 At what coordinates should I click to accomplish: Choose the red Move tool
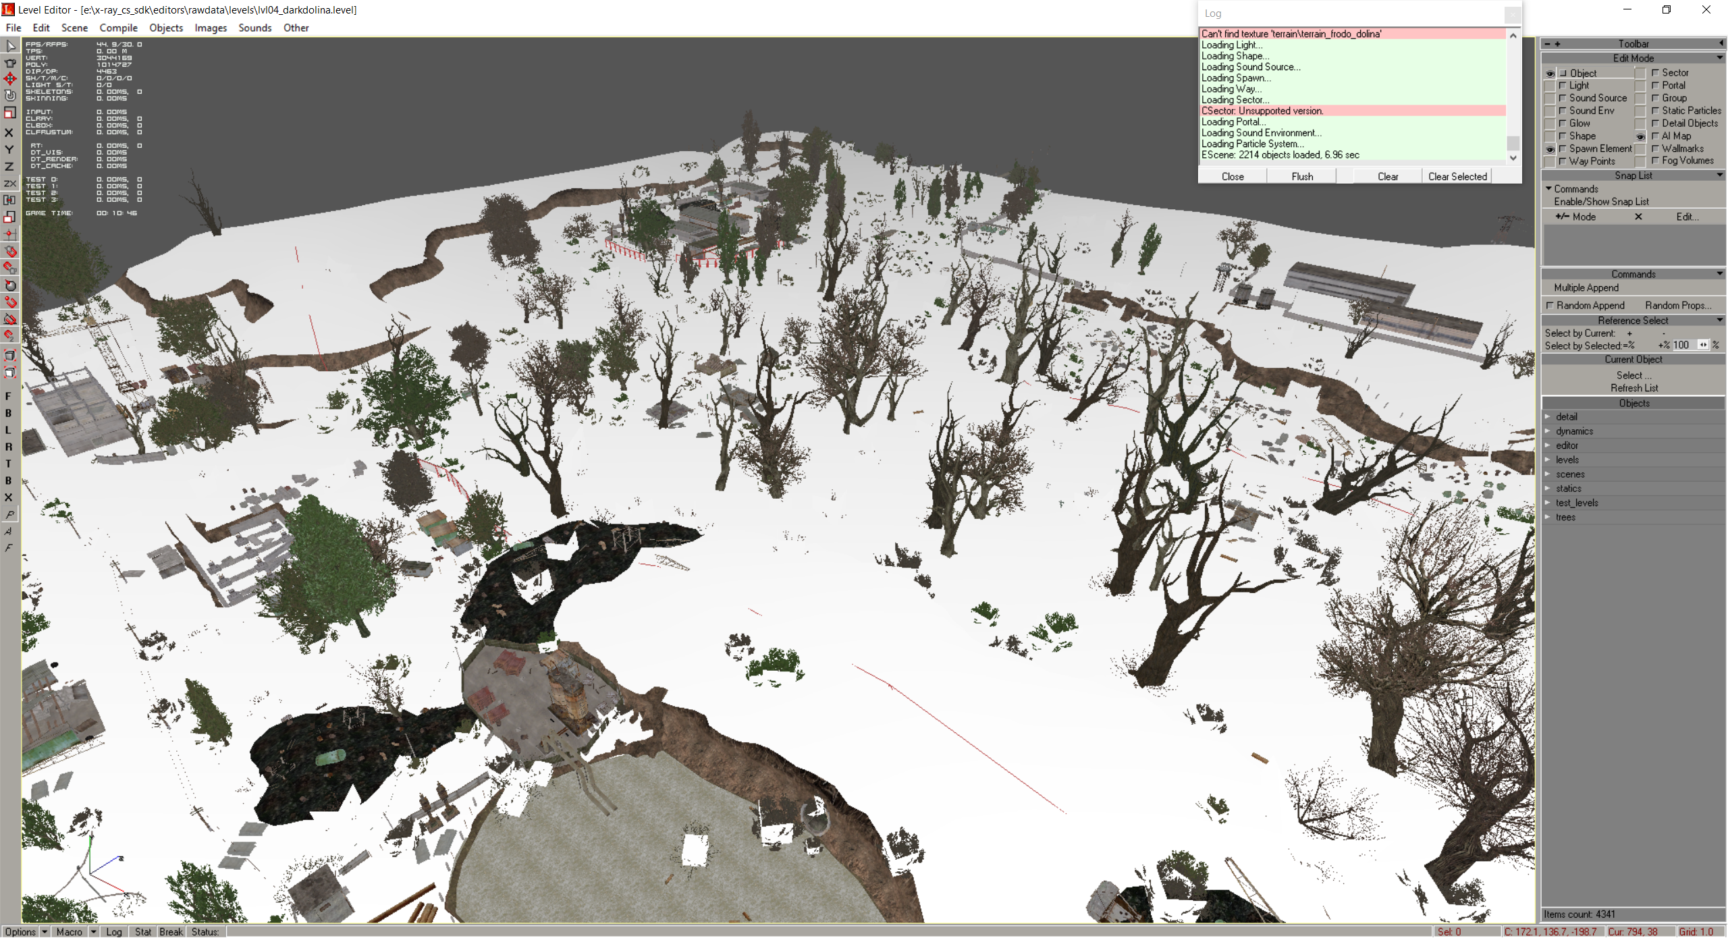tap(10, 79)
